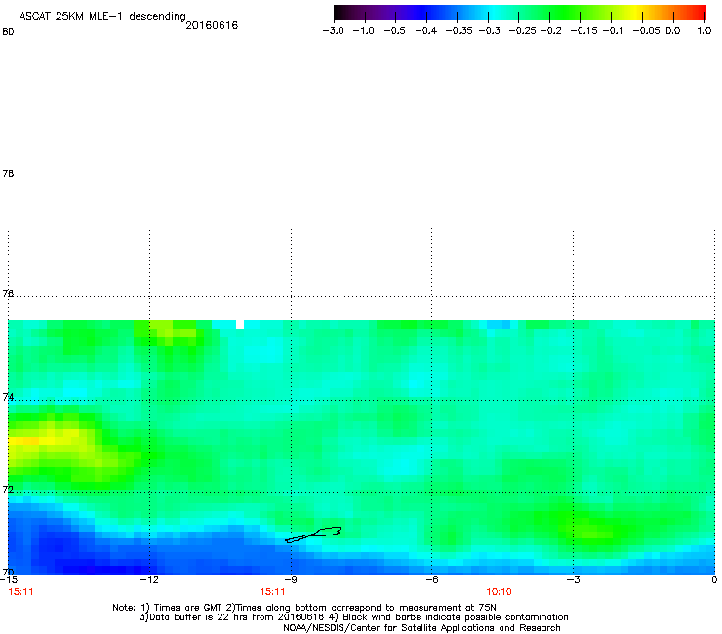Select the -0.15 color scale label

[x=583, y=31]
